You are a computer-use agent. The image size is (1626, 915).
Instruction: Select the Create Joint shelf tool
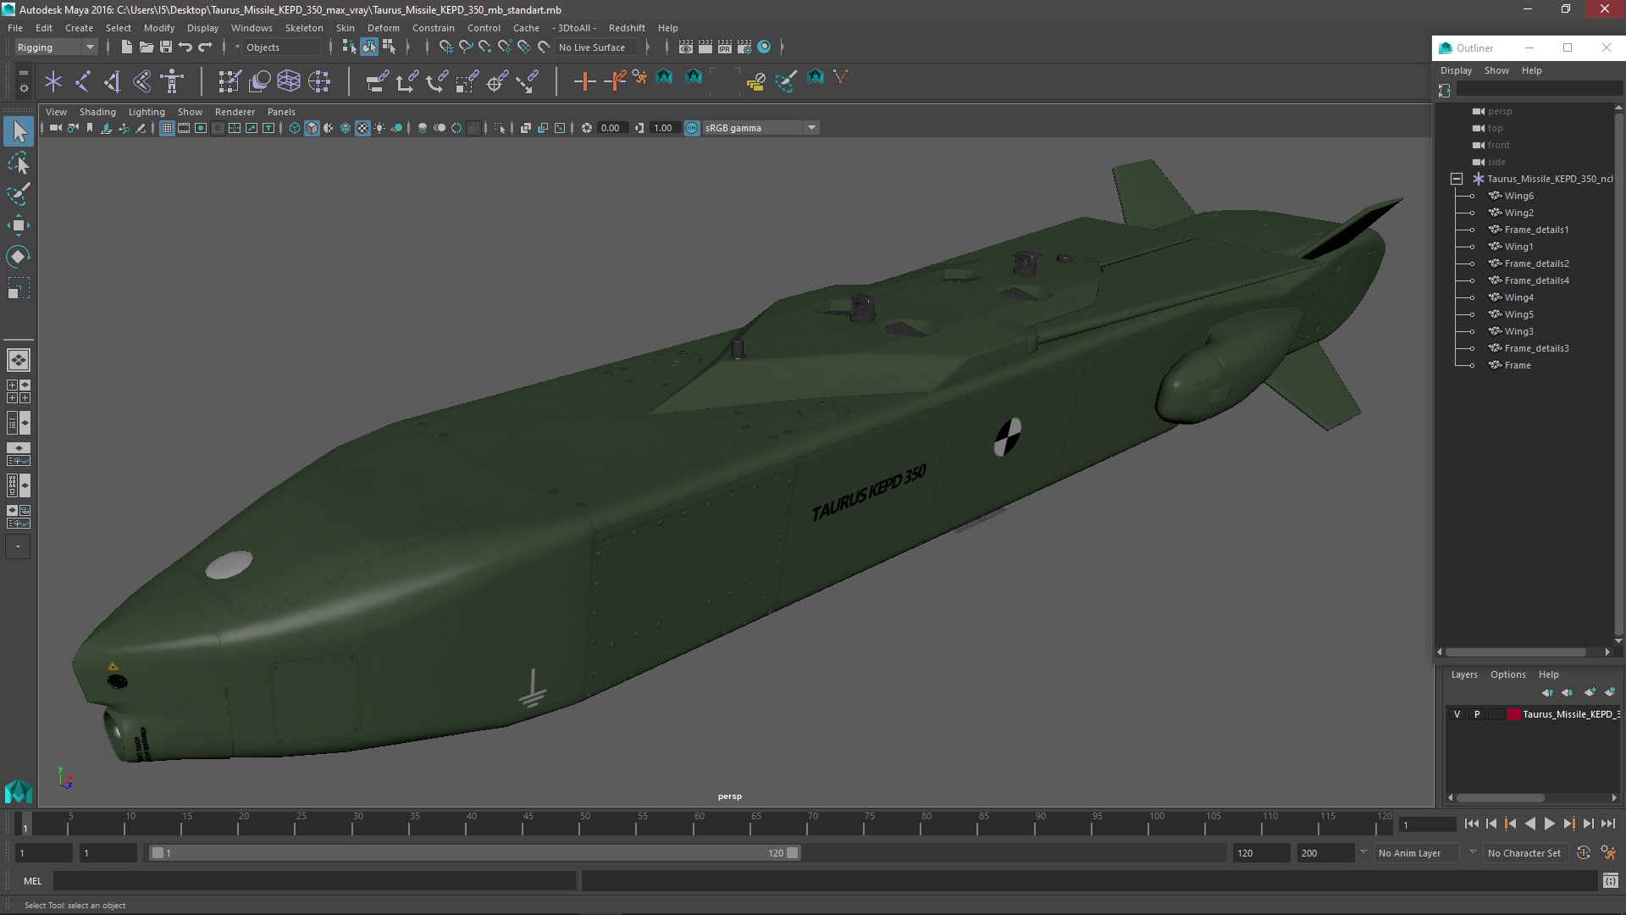[x=83, y=81]
